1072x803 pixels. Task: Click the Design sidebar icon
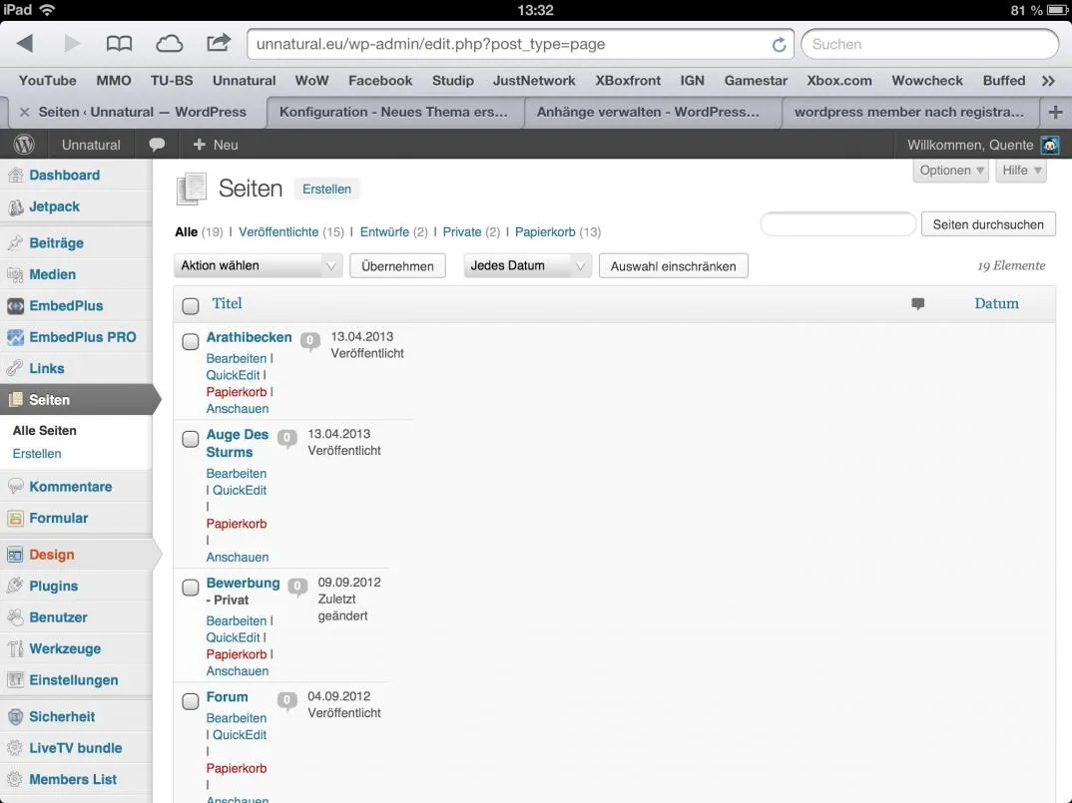pyautogui.click(x=15, y=555)
